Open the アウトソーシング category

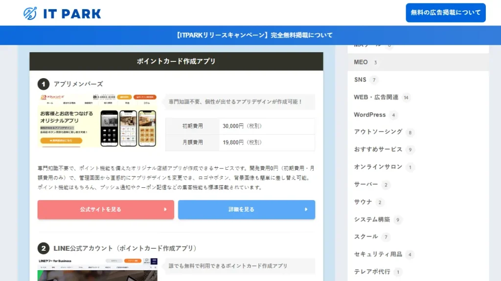pos(418,132)
